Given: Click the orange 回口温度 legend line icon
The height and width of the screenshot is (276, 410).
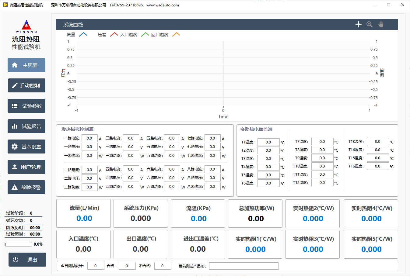Looking at the screenshot, I should tap(176, 35).
